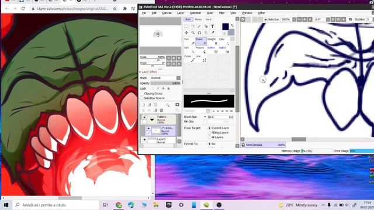Image resolution: width=374 pixels, height=210 pixels.
Task: Select the rectangular Selection tool in SAI
Action: tap(186, 26)
